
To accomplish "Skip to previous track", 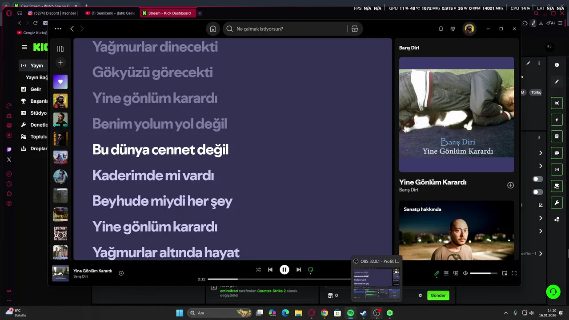I will (x=270, y=270).
